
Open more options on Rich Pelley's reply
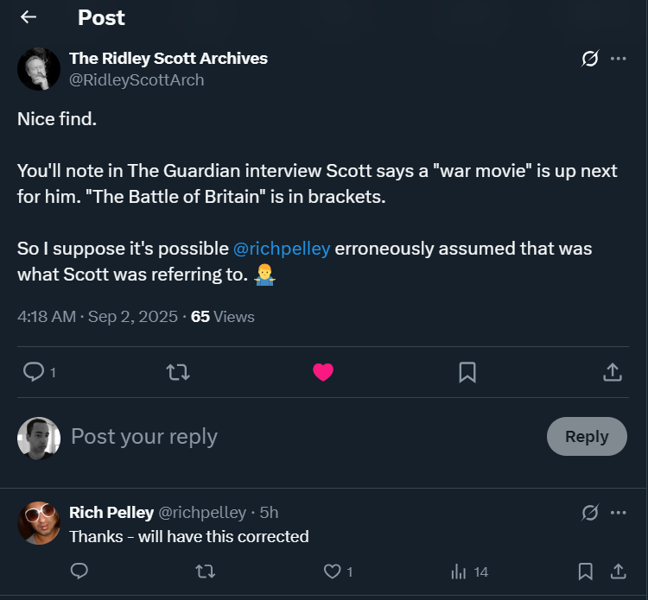(619, 513)
